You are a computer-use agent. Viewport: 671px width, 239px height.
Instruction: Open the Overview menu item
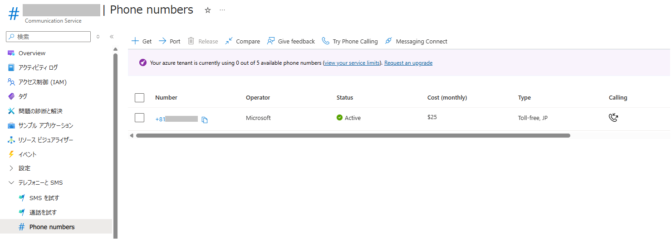pos(32,53)
